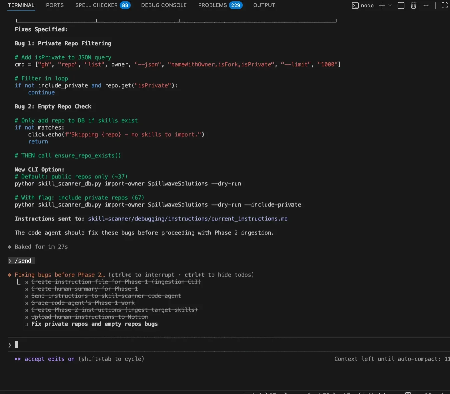Create a new terminal with plus icon

382,6
